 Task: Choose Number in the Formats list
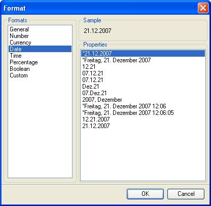19,36
